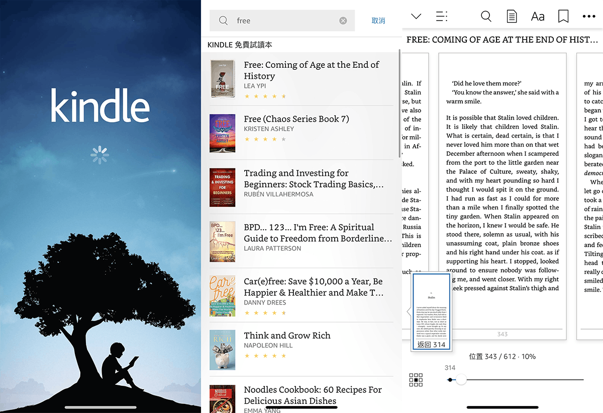Screen dimensions: 603x413
Task: Search inside the book with the magnifier
Action: [x=486, y=17]
